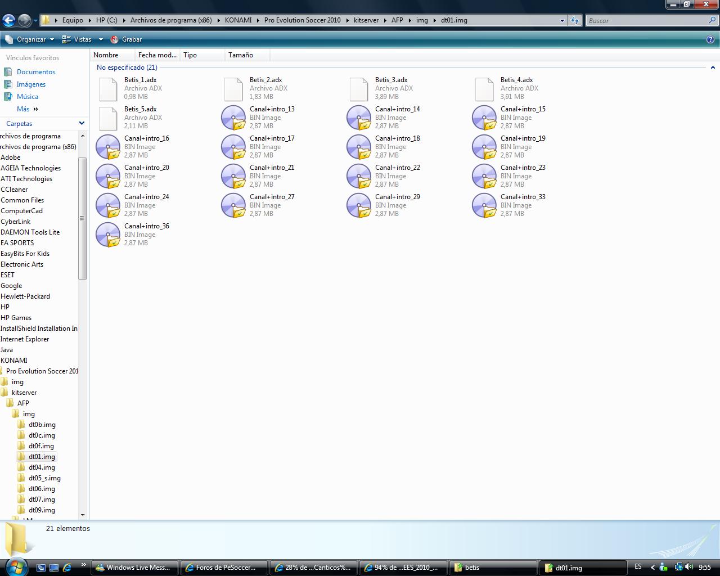Click Internet Explorer quick launch icon
Screen dimensions: 720x576
(67, 568)
